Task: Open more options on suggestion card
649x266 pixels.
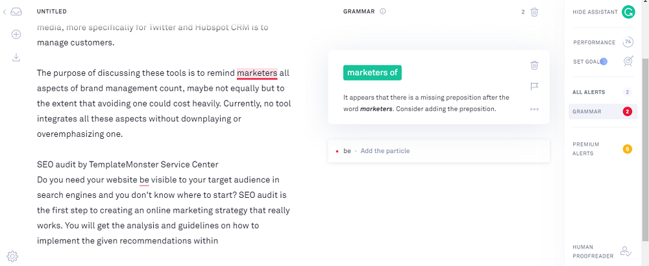Action: (x=534, y=109)
